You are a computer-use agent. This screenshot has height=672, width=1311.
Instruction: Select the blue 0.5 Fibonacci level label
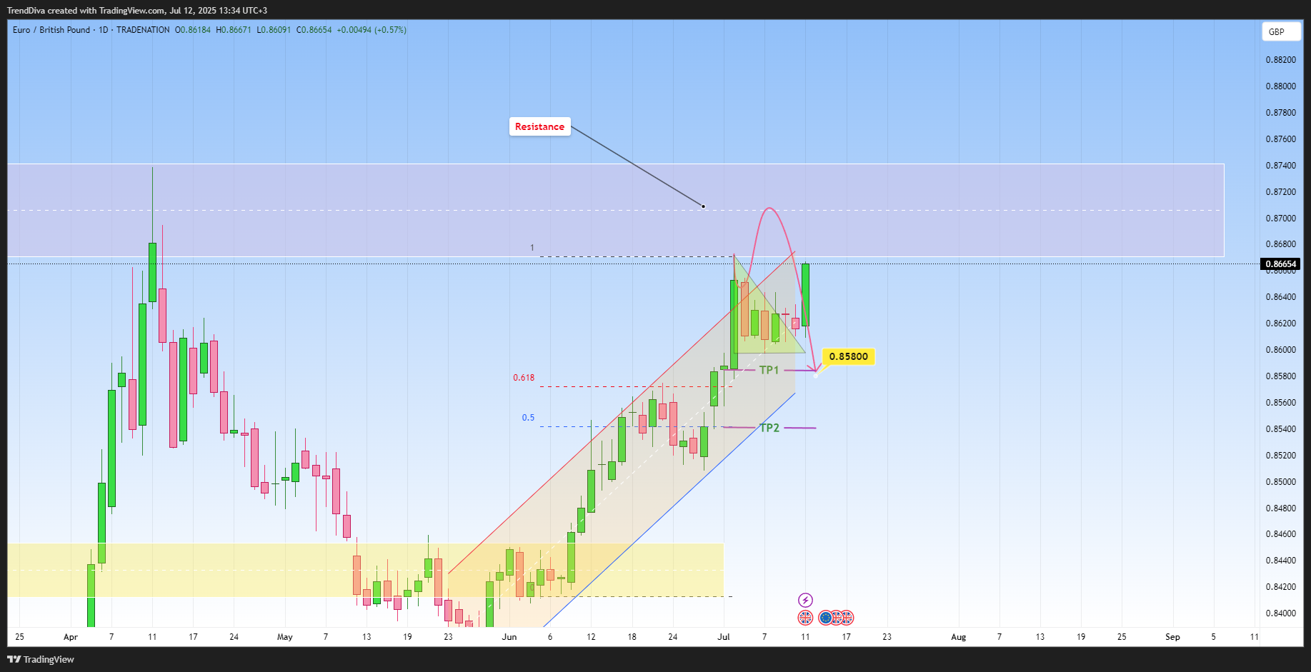click(x=528, y=418)
